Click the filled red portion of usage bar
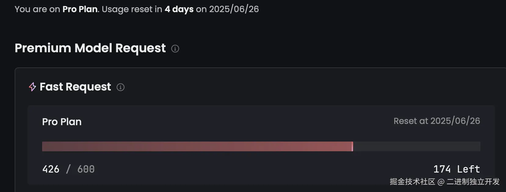Screen dimensions: 506x192 [197, 146]
